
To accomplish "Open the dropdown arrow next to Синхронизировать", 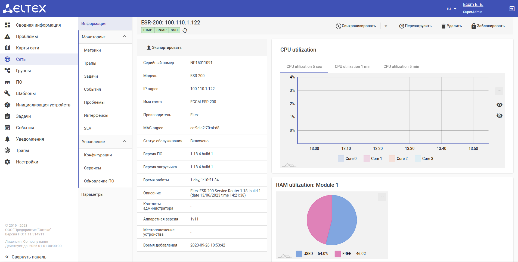I will click(386, 26).
